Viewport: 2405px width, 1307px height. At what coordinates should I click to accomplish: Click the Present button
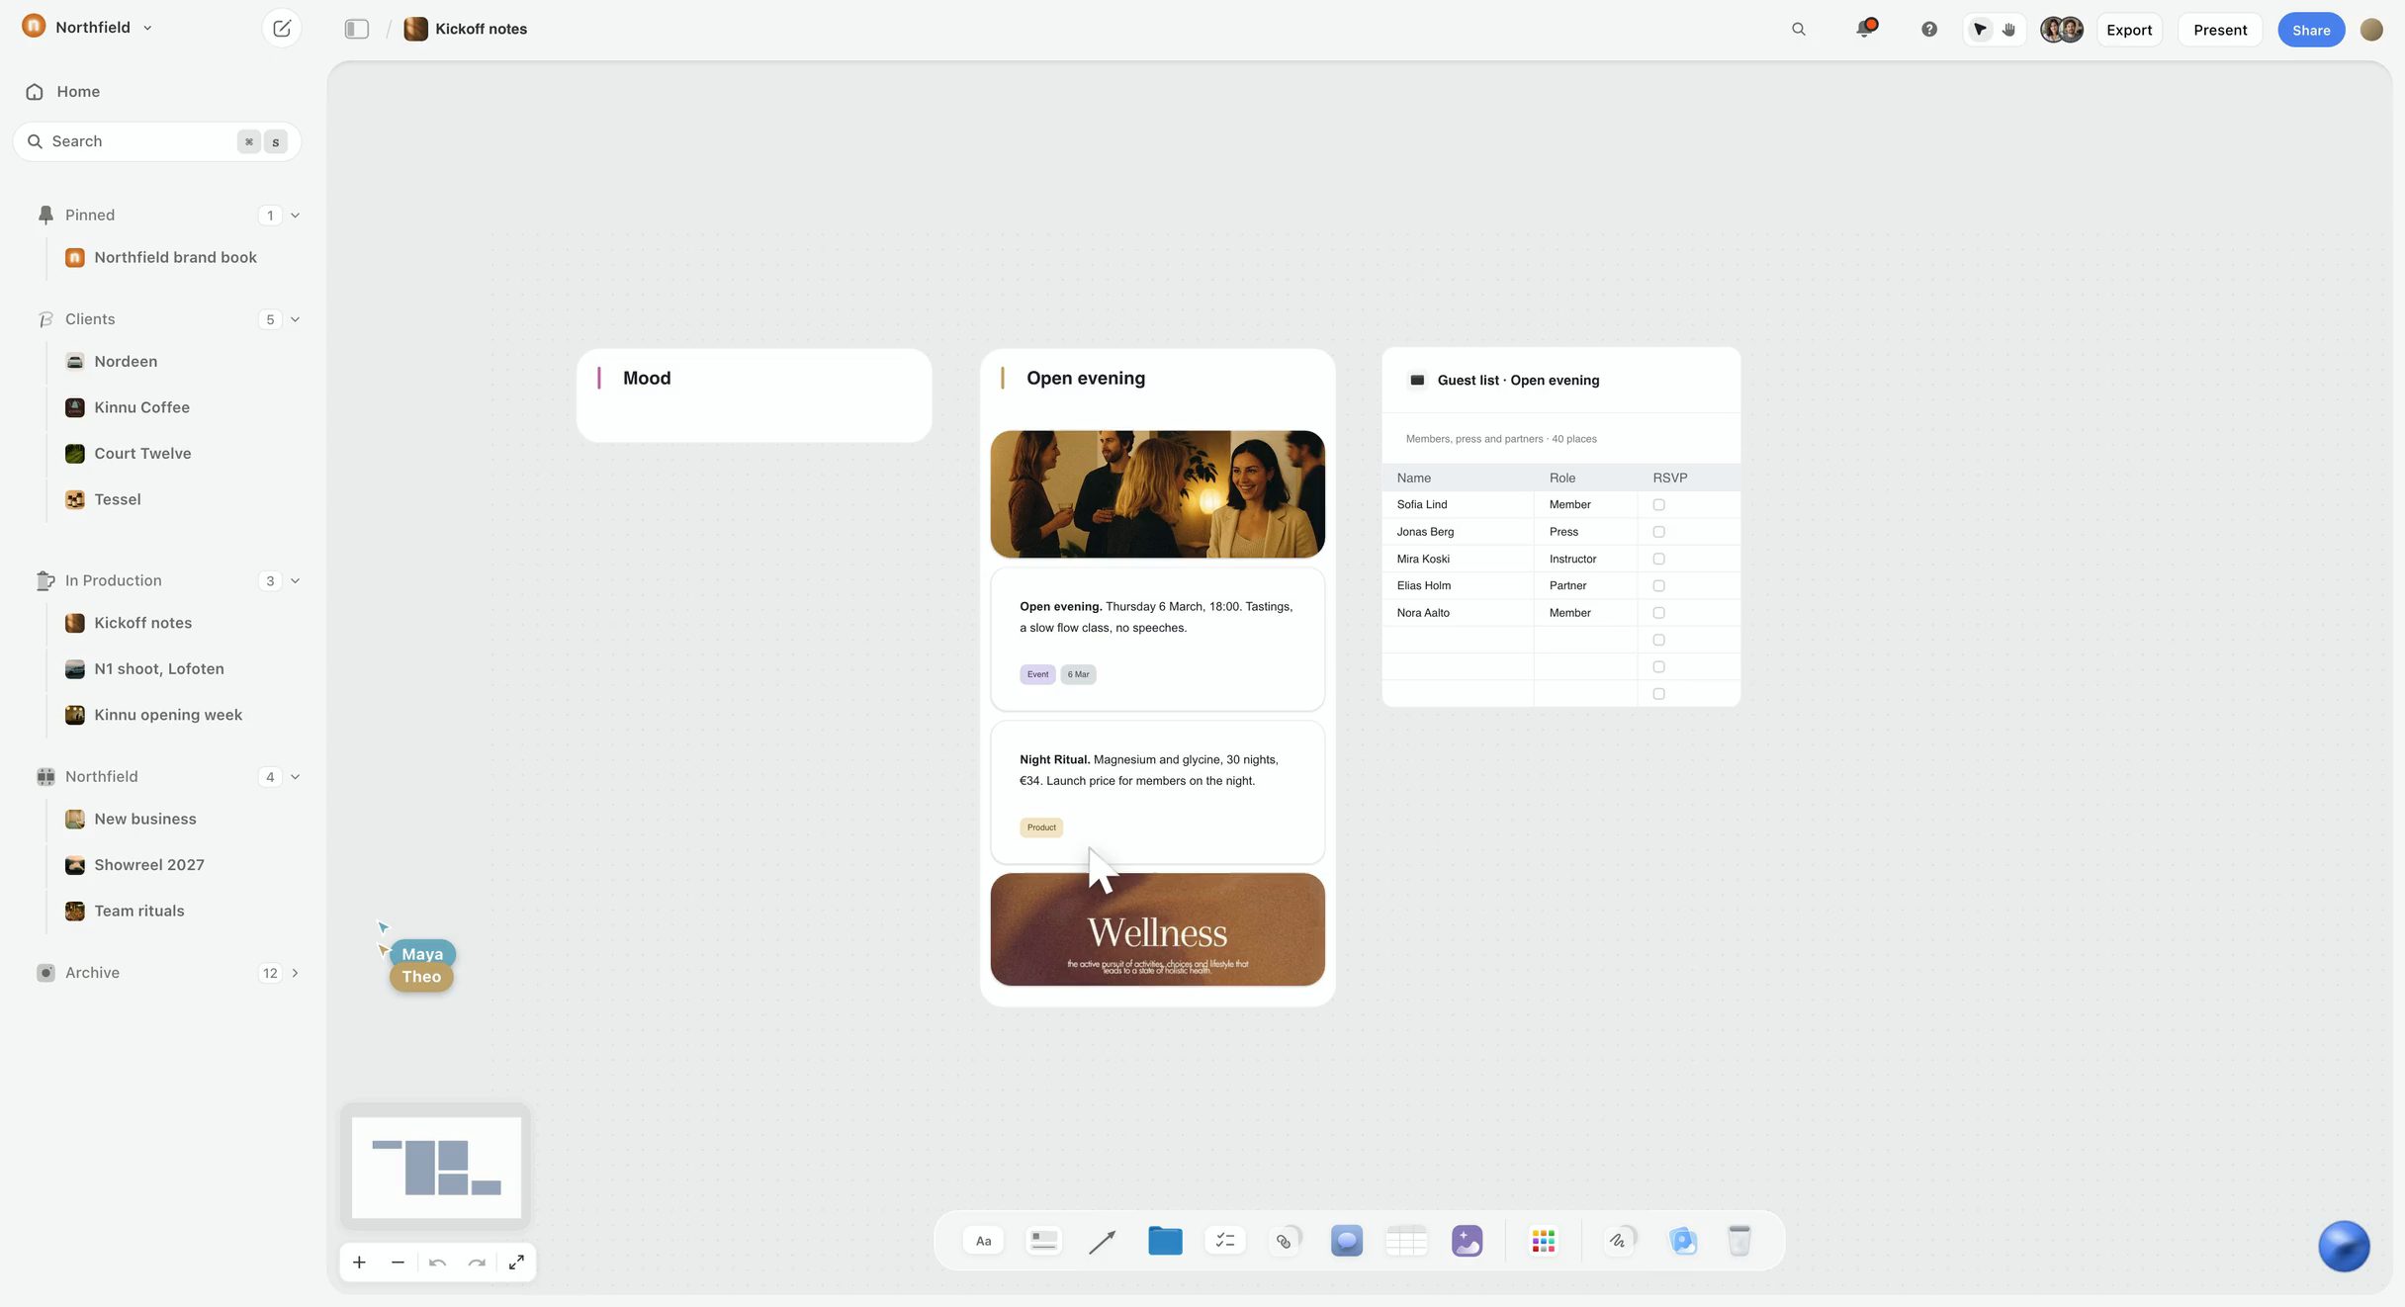[x=2220, y=30]
